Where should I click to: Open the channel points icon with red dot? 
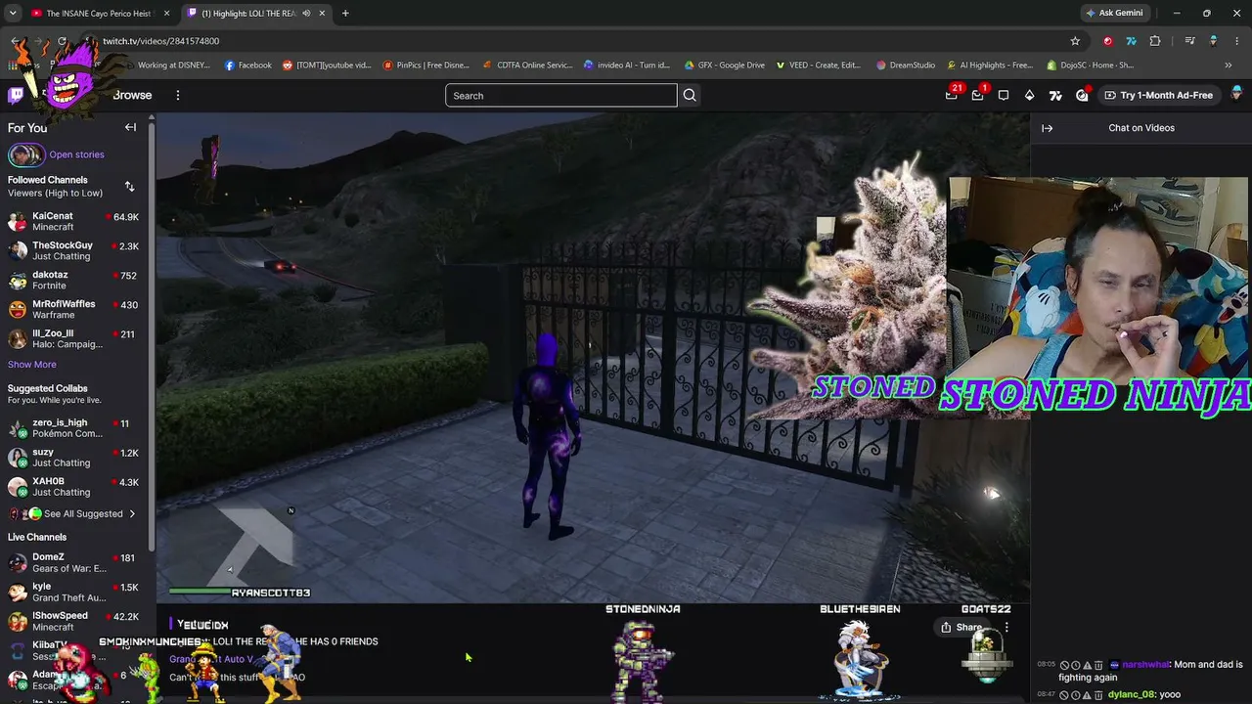pyautogui.click(x=1082, y=95)
